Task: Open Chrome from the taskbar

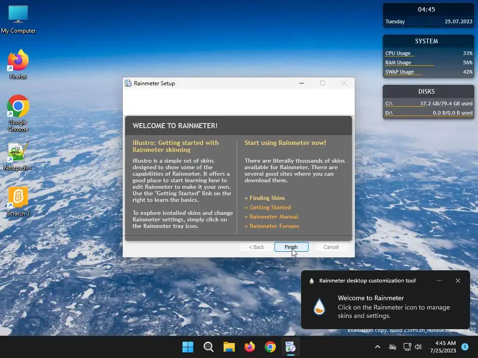Action: pos(270,347)
